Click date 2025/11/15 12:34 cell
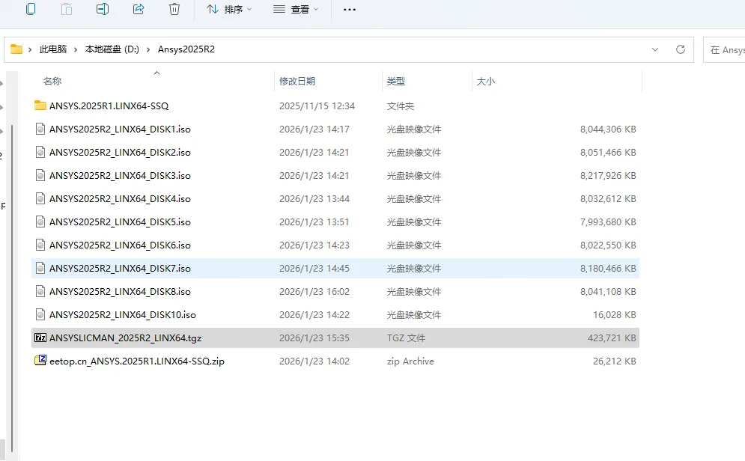Screen dimensions: 745x461 point(317,106)
